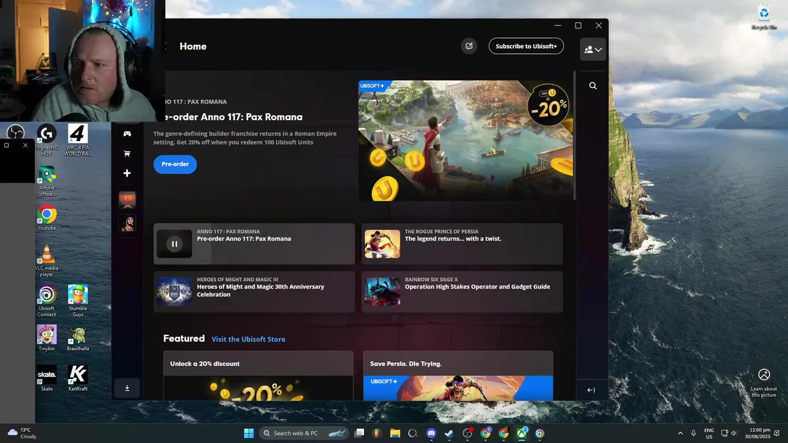Open the Windows Start menu
The width and height of the screenshot is (788, 443).
tap(249, 433)
